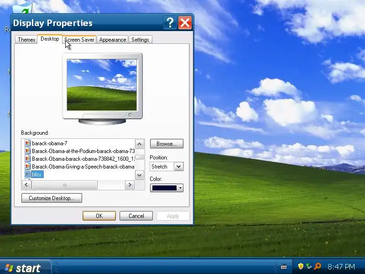
Task: Go to the Appearance tab
Action: tap(112, 40)
